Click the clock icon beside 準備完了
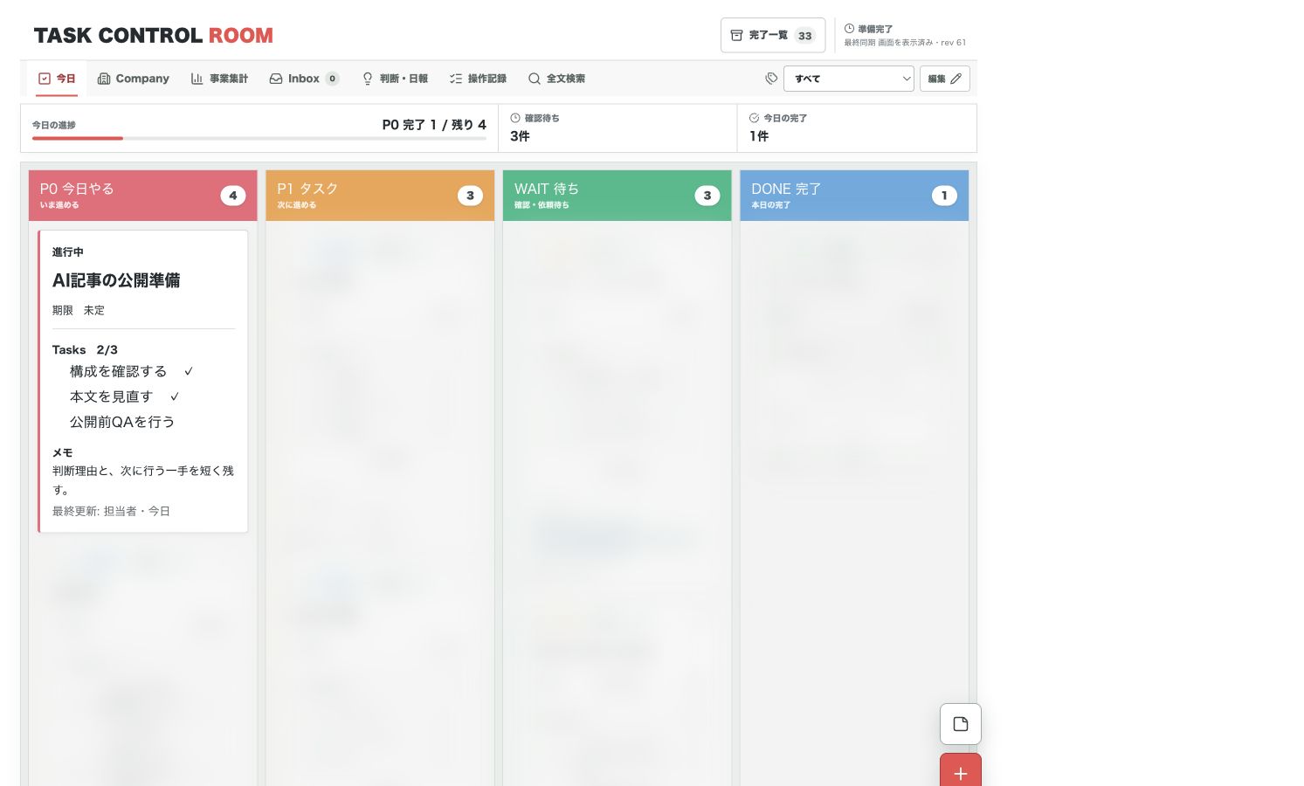 click(849, 29)
